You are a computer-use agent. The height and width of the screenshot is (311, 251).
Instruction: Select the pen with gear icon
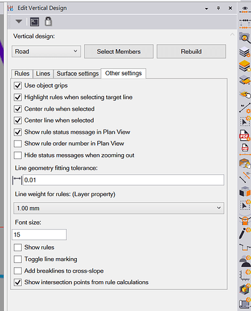click(245, 233)
